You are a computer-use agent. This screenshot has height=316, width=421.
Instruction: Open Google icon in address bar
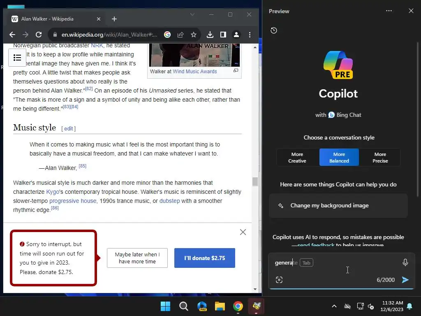pos(167,35)
